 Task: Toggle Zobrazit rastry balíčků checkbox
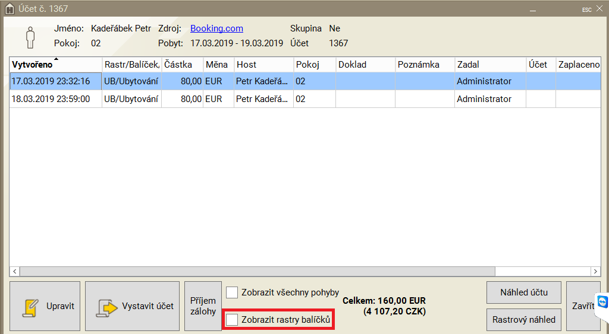[x=232, y=320]
